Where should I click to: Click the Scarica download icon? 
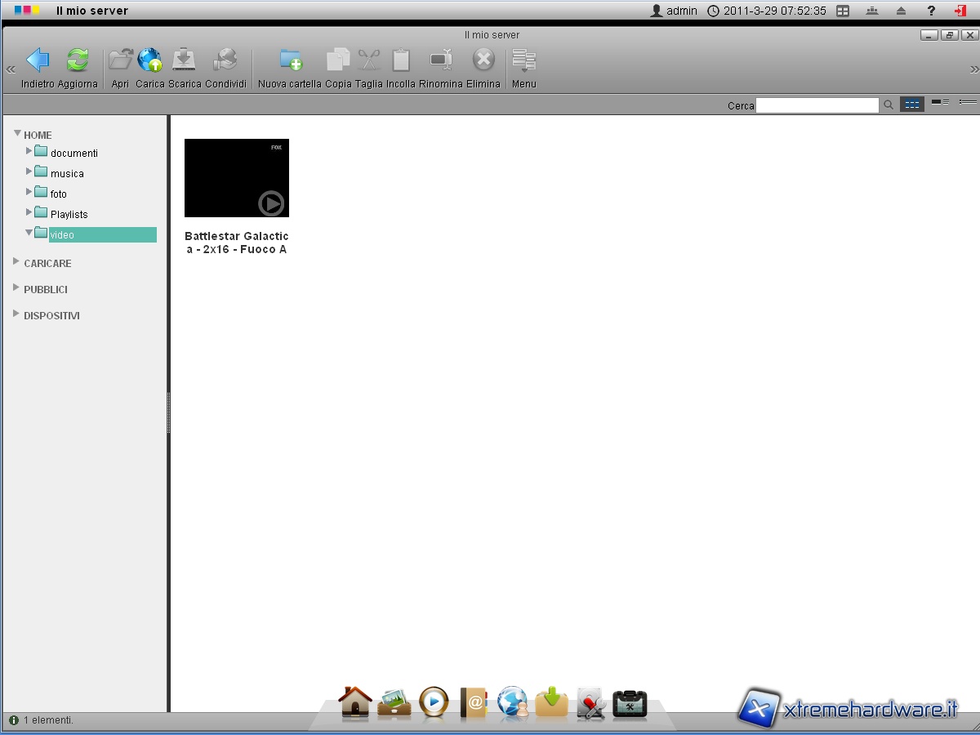tap(184, 60)
